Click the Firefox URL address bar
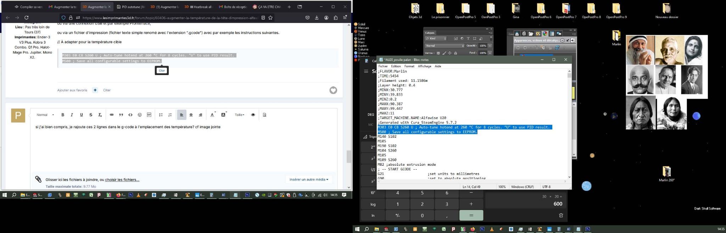 click(x=169, y=18)
